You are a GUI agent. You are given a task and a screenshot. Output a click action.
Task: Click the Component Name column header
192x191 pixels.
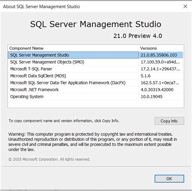point(73,48)
